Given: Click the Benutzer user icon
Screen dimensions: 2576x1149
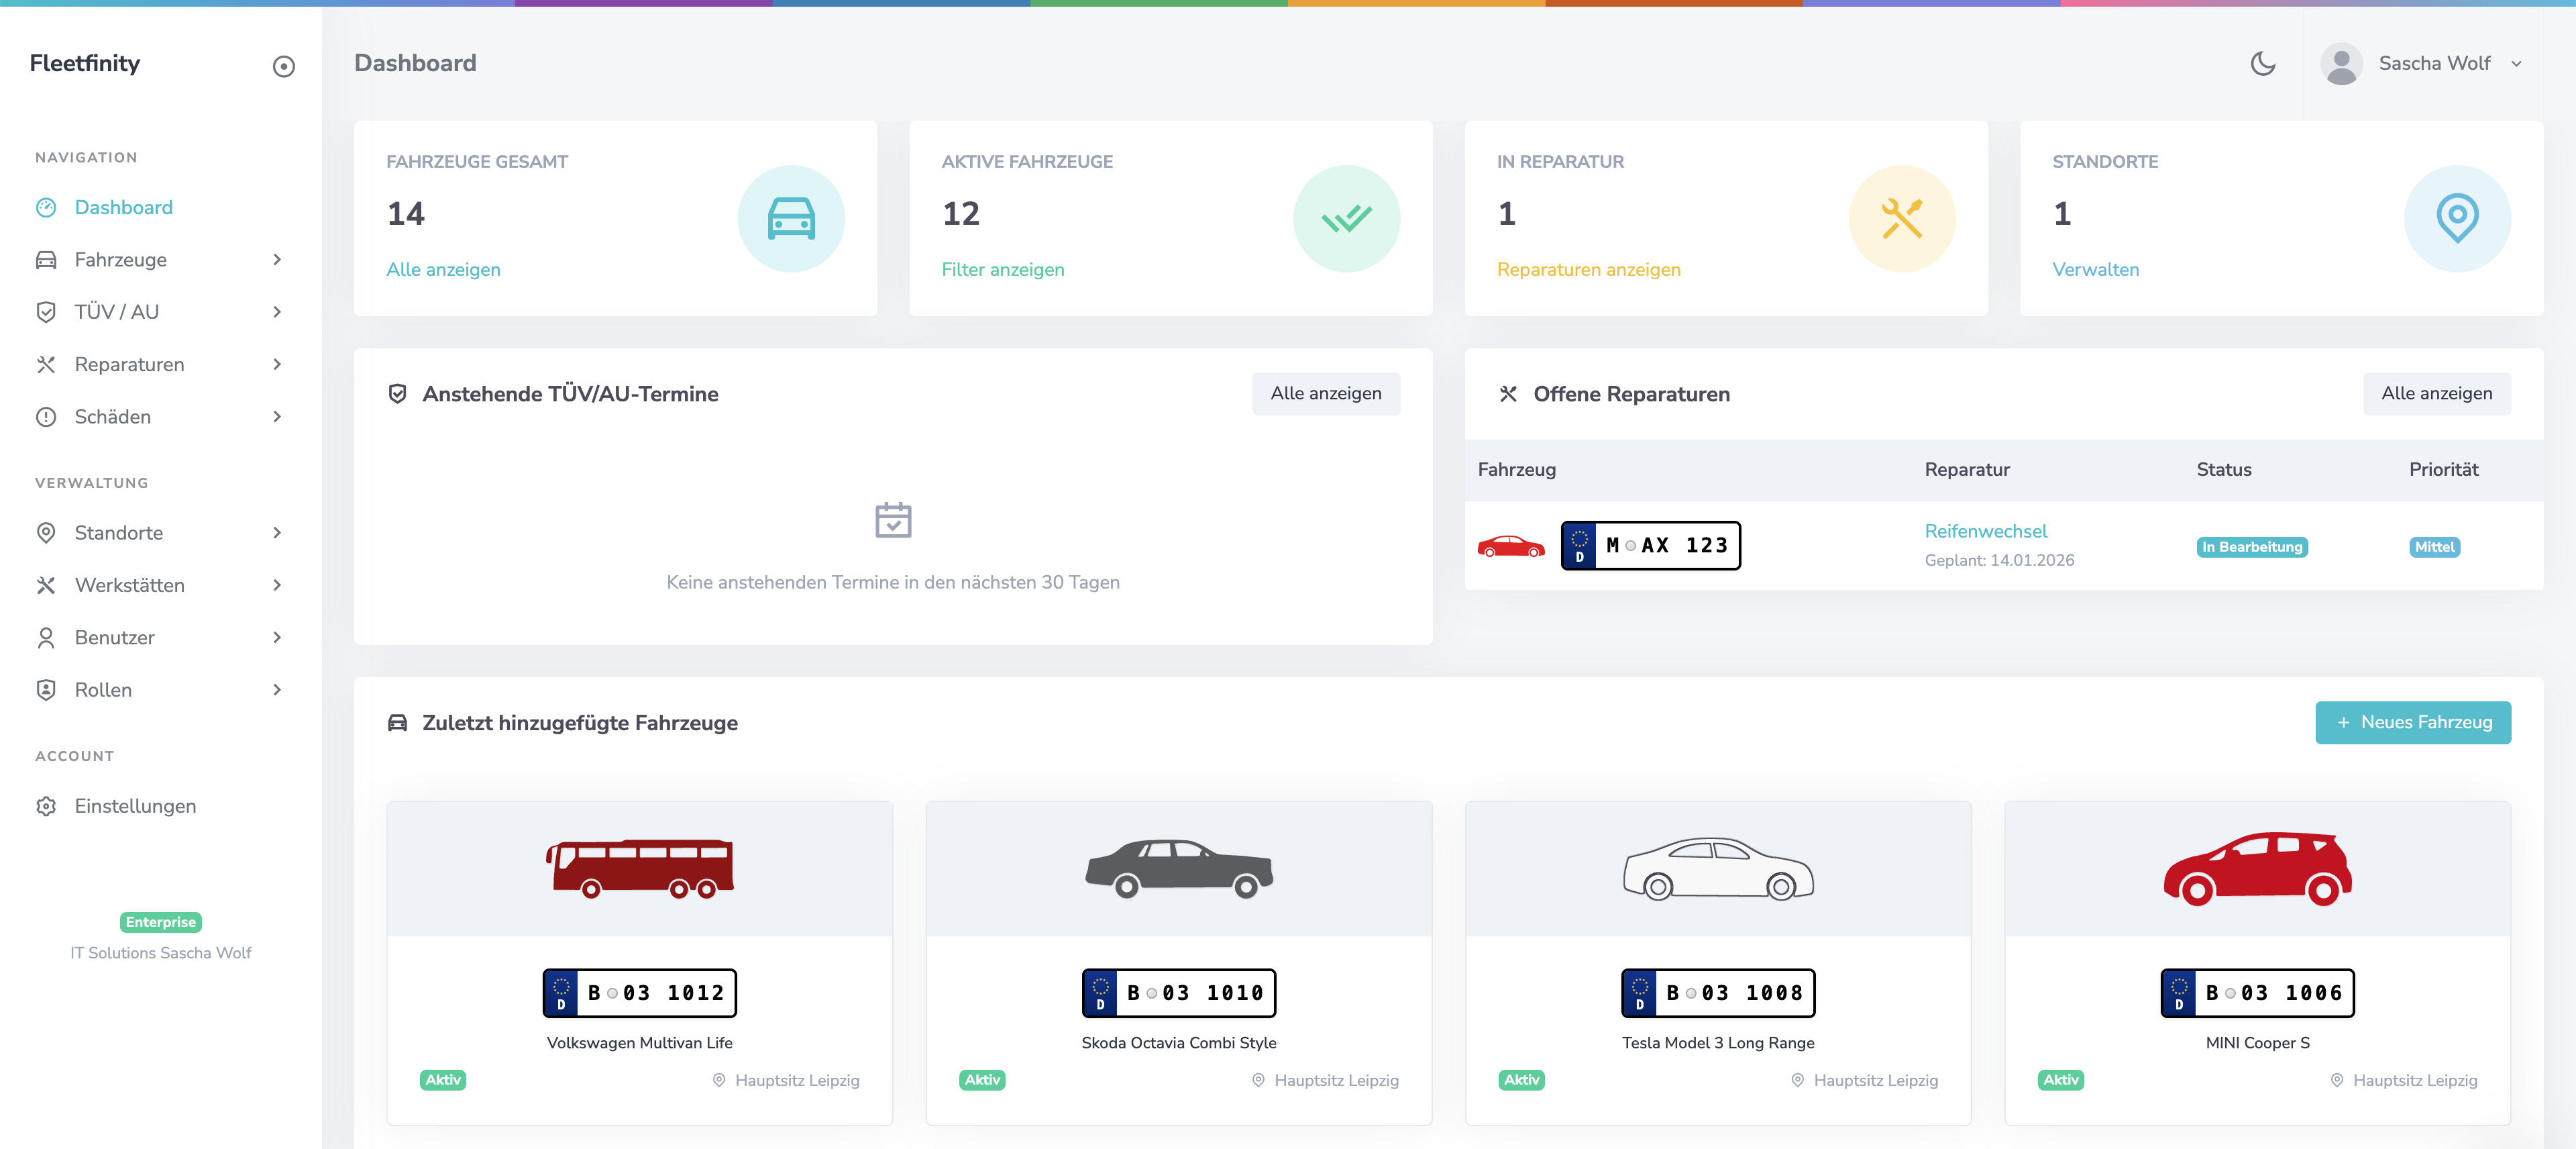Looking at the screenshot, I should coord(47,638).
